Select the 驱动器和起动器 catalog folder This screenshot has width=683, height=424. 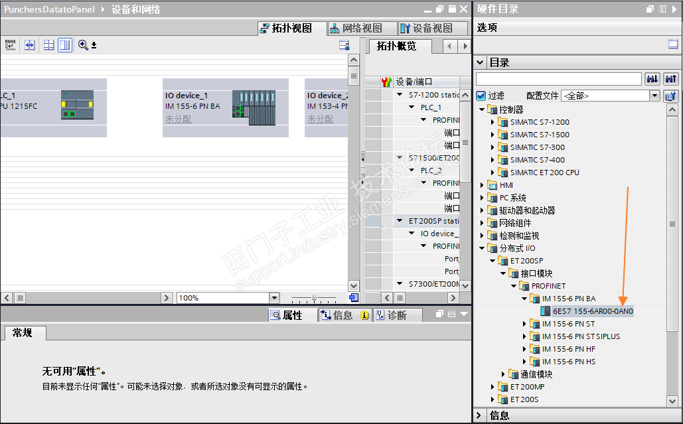pos(527,210)
